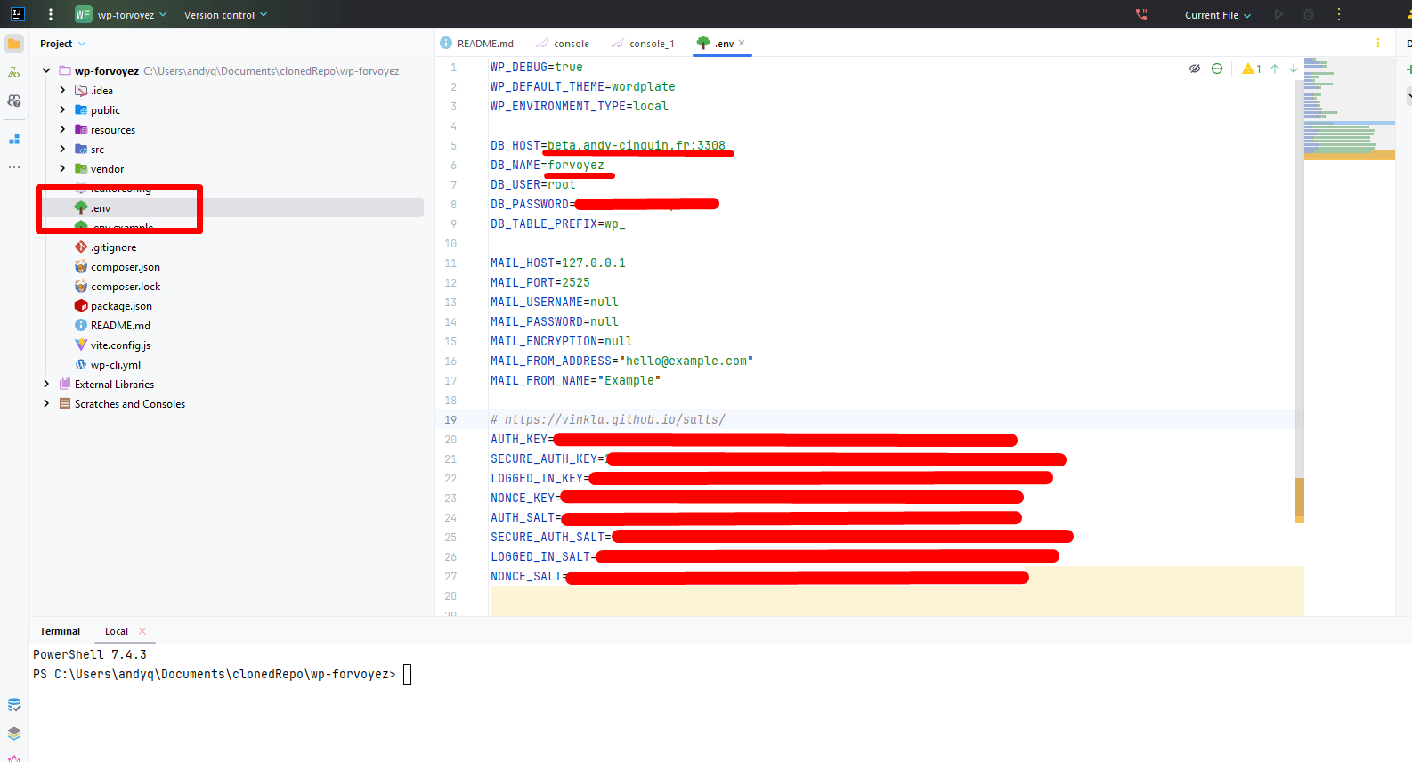Screen dimensions: 1412x762
Task: Switch to the console_1 editor tab
Action: (643, 43)
